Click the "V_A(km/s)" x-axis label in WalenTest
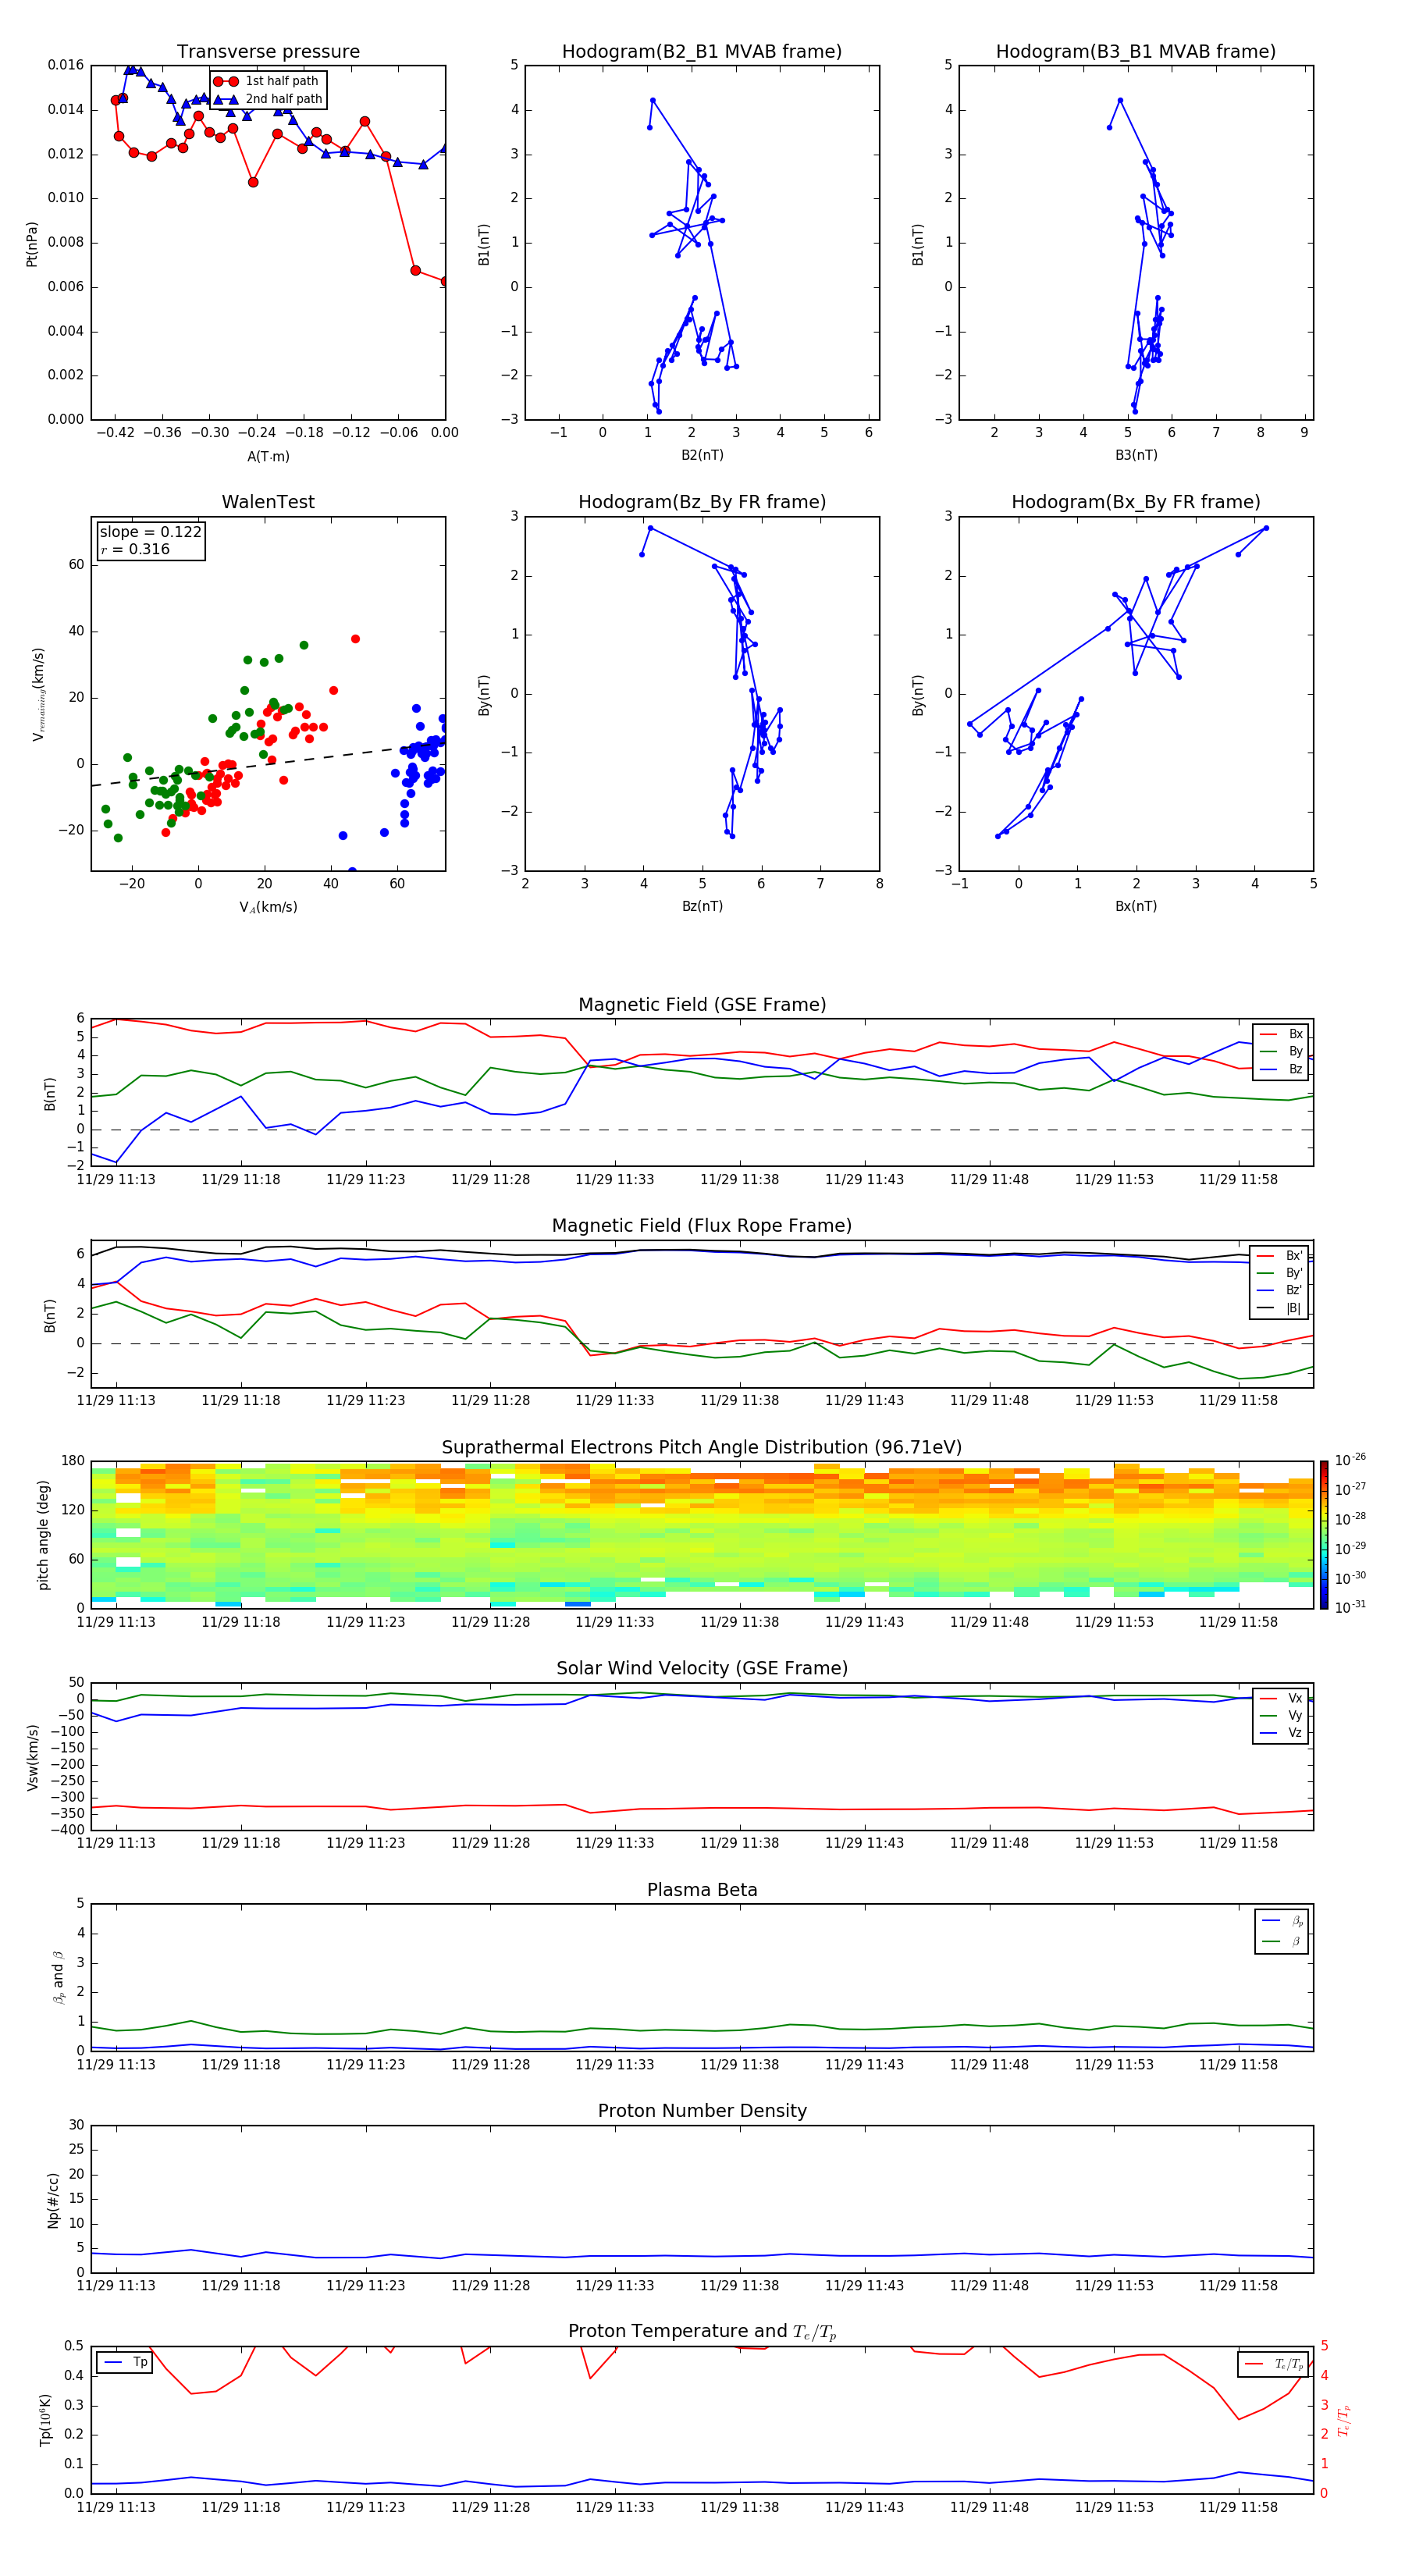 click(x=268, y=907)
